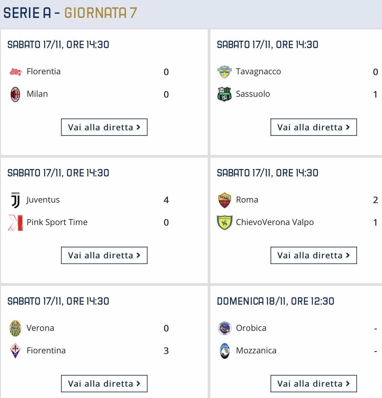Open live coverage for Tavagnacco vs Sassuolo

(x=314, y=127)
